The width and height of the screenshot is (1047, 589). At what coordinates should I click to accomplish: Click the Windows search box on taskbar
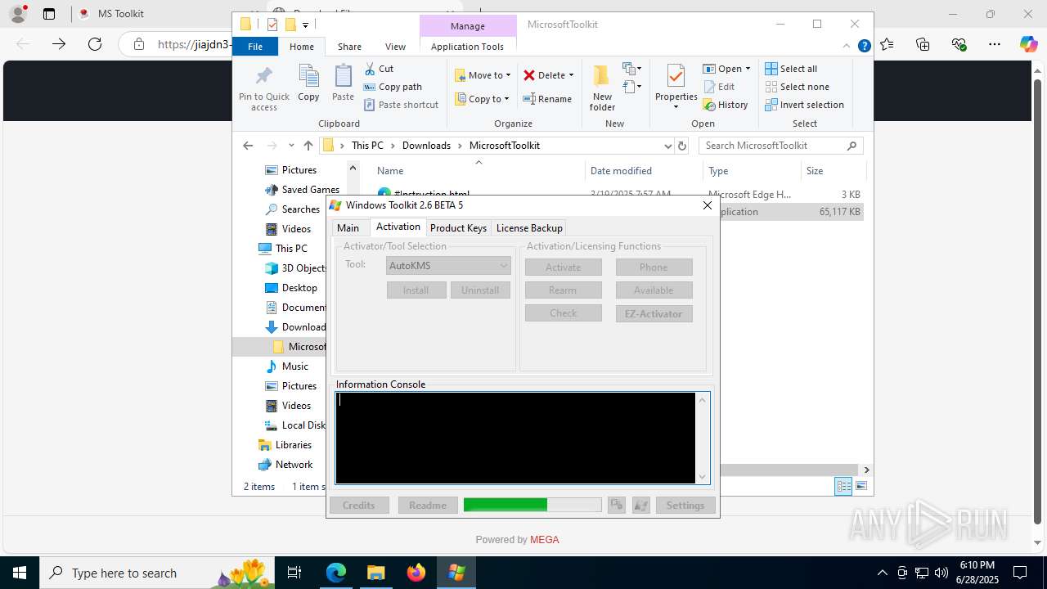[155, 573]
